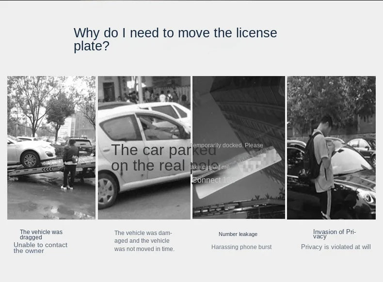383x282 pixels.
Task: Click the 'Number leakage' label
Action: click(238, 235)
